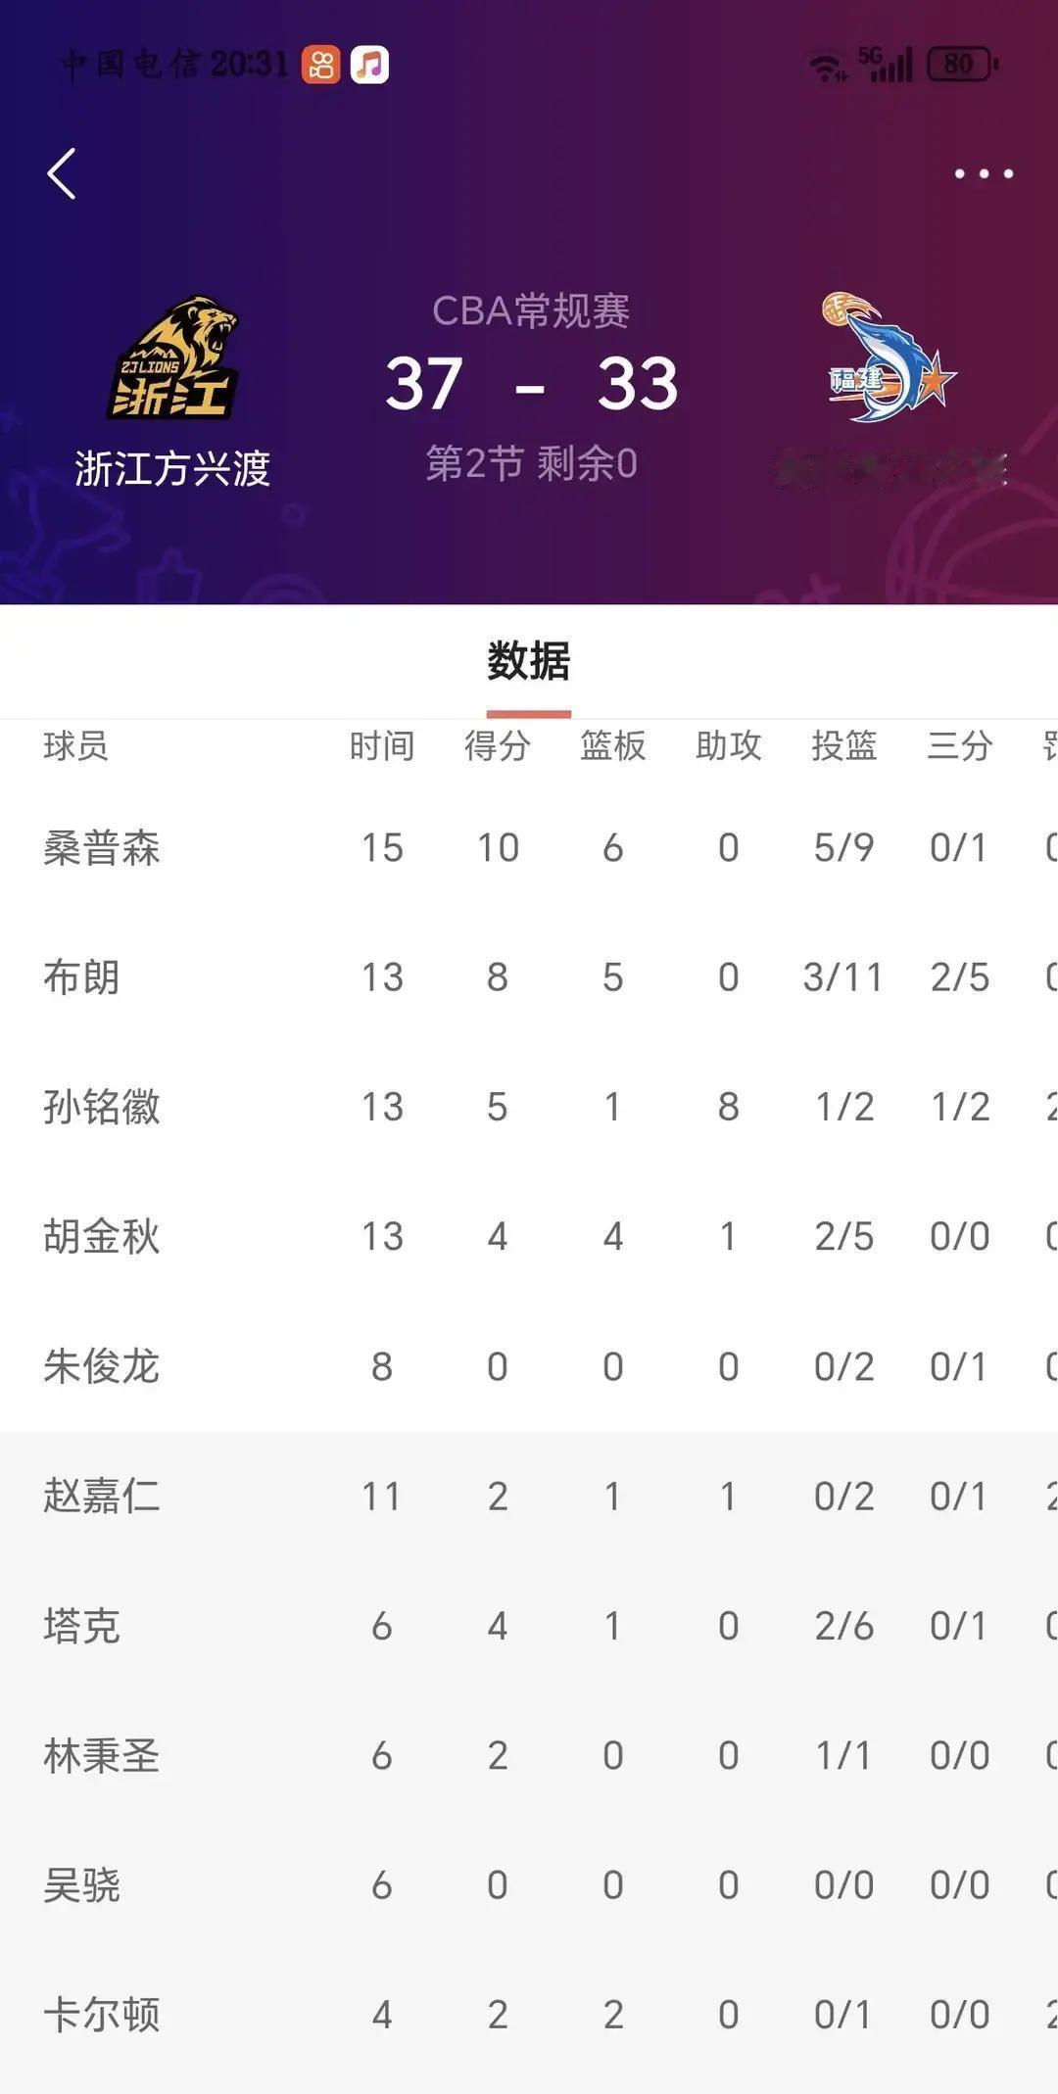Tap the orange app icon in status bar
Screen dimensions: 1058x2094
320,66
